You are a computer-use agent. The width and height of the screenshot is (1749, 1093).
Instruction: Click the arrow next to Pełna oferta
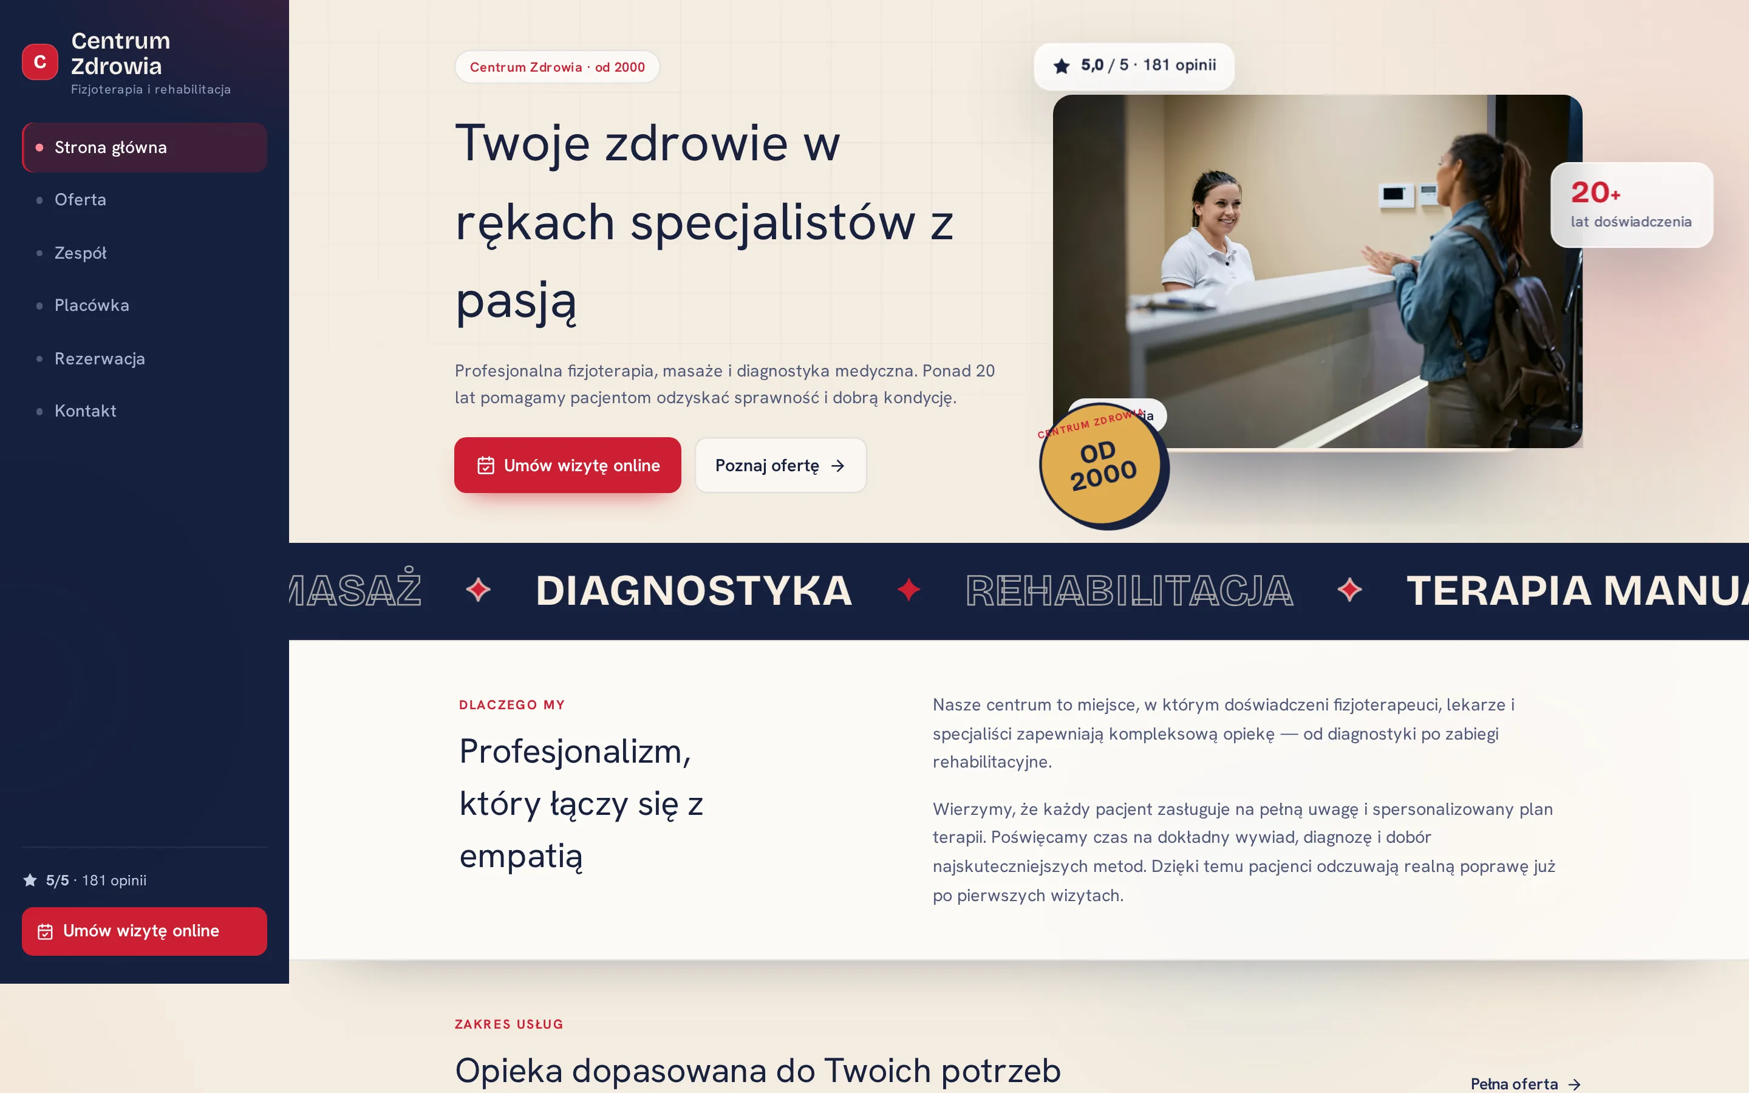click(x=1574, y=1084)
